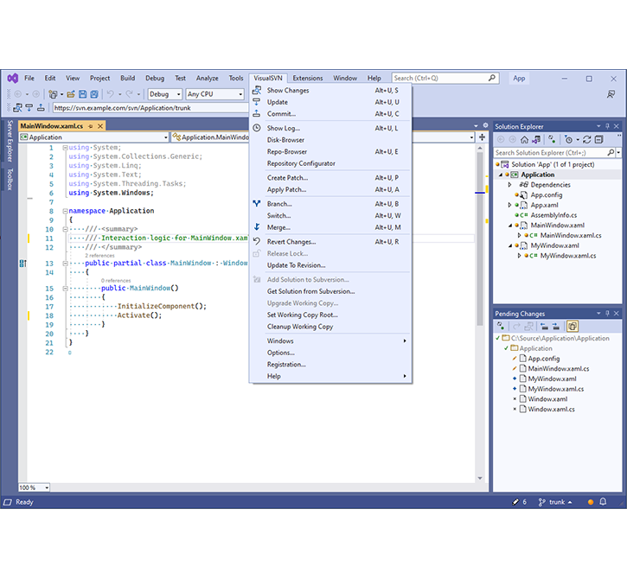Viewport: 627px width, 579px height.
Task: Open the Application project dropdown in editor
Action: coord(94,137)
